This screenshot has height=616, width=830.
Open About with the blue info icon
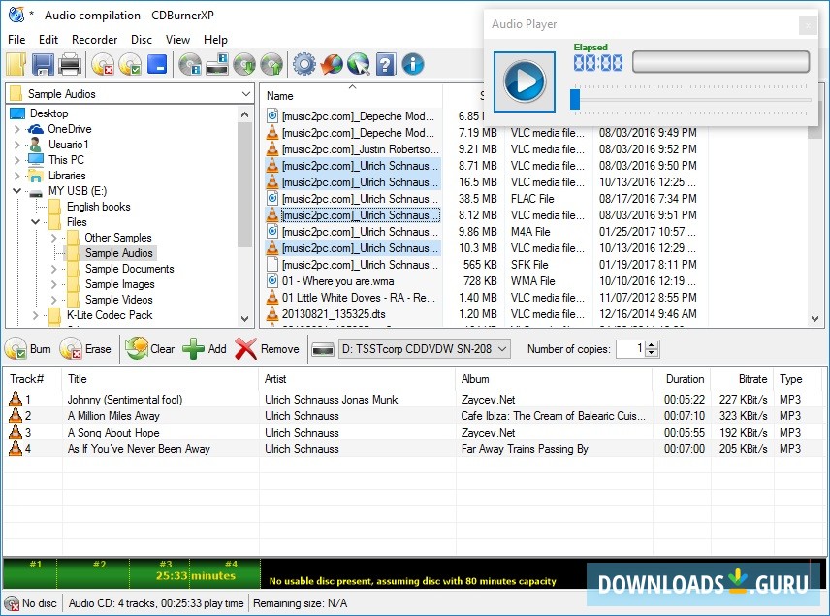tap(413, 65)
